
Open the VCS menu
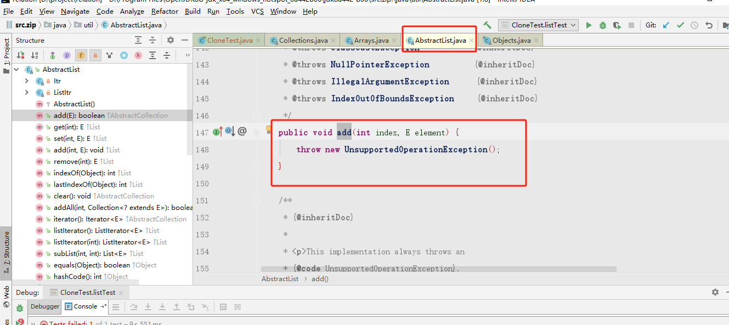257,11
